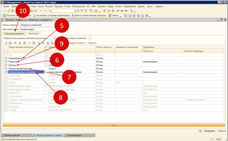Move row down with blue down arrow
Image resolution: width=228 pixels, height=141 pixels.
[43, 43]
